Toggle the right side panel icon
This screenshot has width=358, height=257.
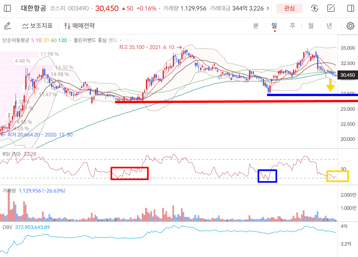(x=351, y=8)
